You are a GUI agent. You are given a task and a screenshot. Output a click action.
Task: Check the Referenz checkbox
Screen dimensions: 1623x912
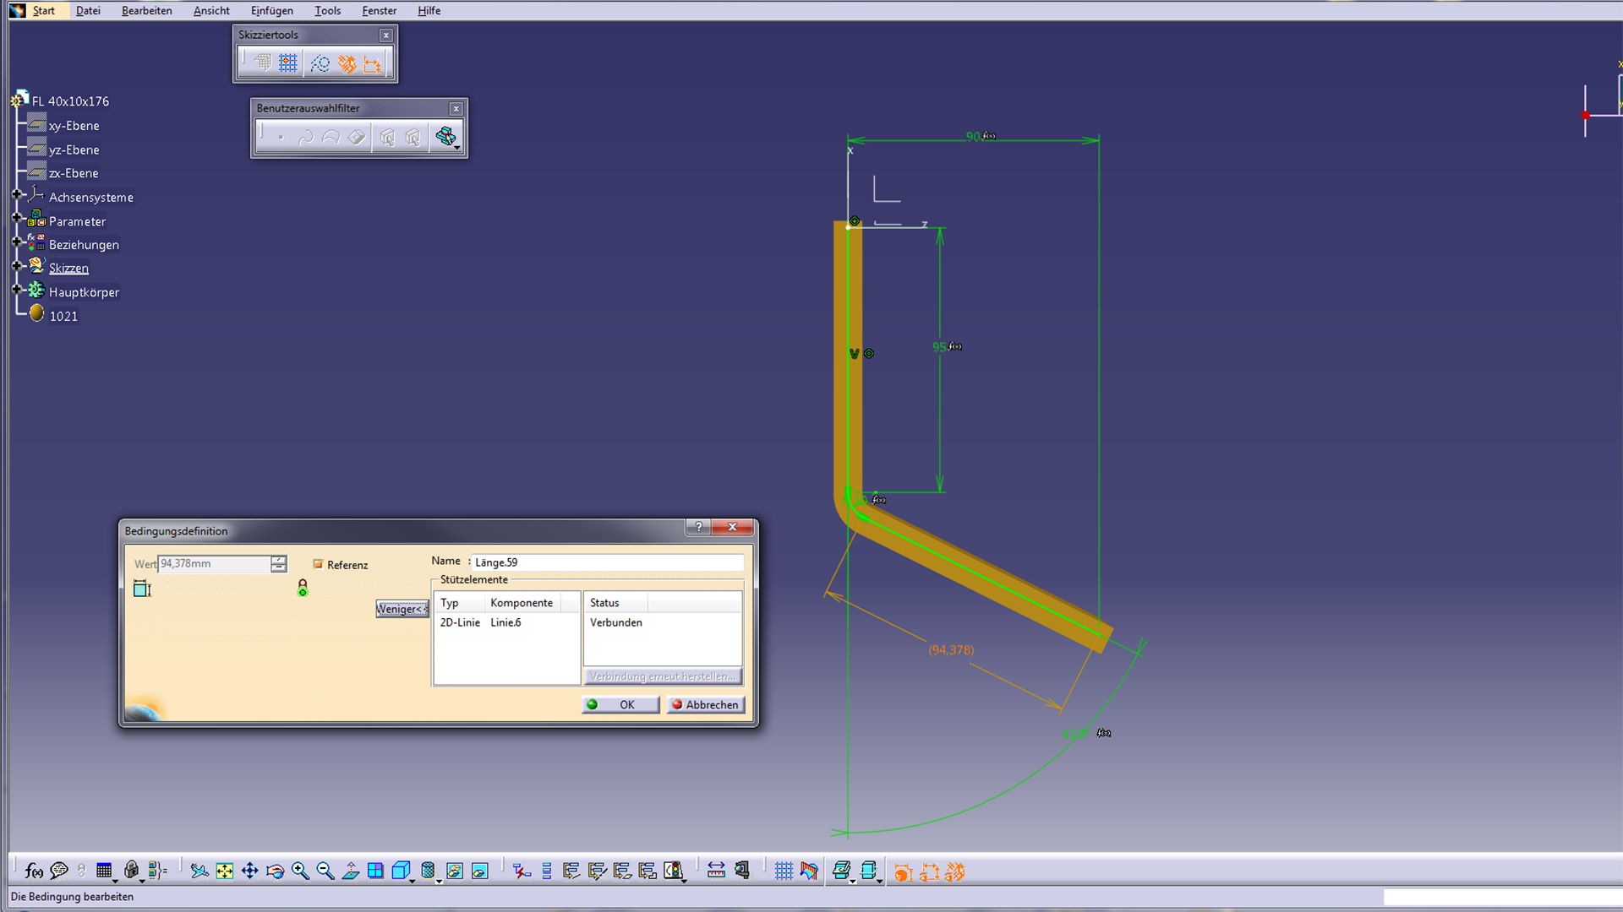(318, 564)
